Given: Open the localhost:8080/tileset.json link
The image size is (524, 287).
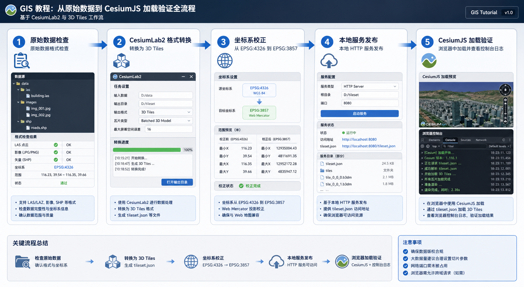Looking at the screenshot, I should coord(369,146).
